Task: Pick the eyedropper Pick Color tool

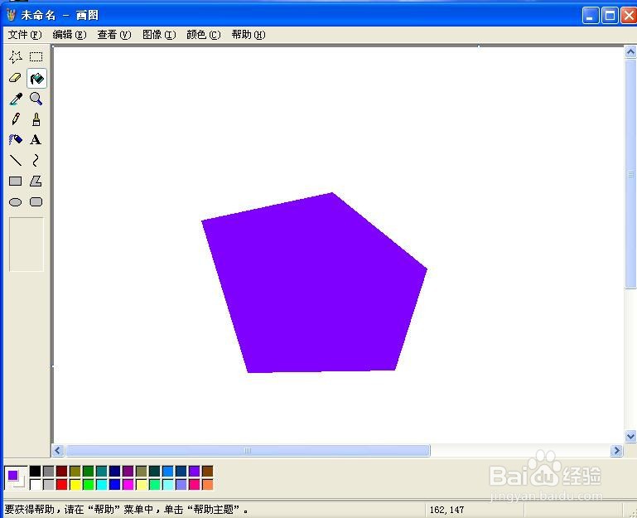Action: click(x=16, y=99)
